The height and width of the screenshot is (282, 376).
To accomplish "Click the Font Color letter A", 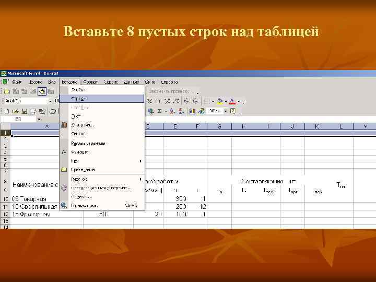I will (x=232, y=101).
